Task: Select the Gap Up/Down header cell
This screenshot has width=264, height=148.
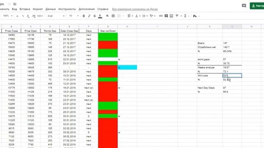Action: coord(108,31)
